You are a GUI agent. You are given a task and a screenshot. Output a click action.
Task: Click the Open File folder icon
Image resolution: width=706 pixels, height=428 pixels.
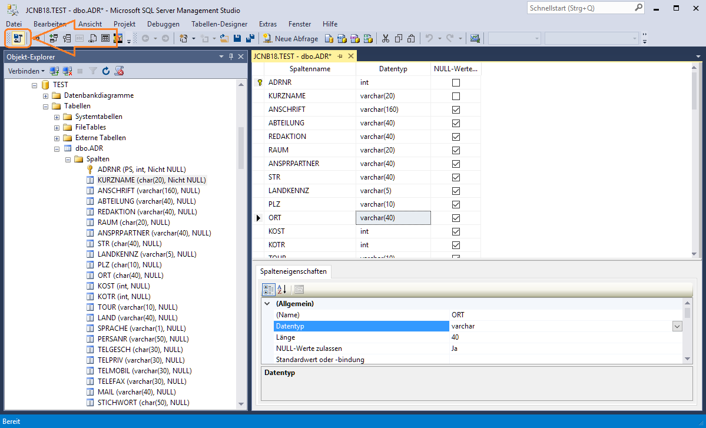coord(224,39)
